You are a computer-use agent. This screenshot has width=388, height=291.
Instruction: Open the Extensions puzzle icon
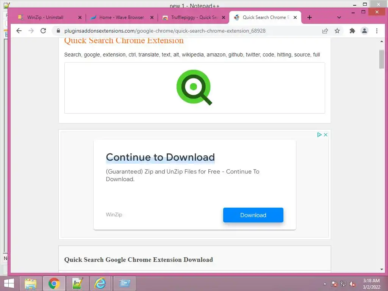(352, 31)
